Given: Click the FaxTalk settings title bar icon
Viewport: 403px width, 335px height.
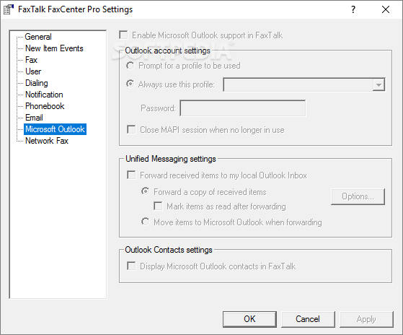Looking at the screenshot, I should (x=8, y=9).
